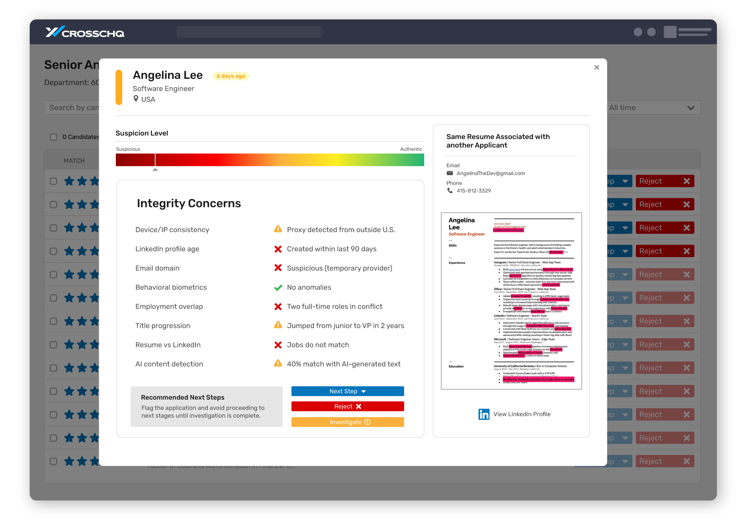Viewport: 751px width, 531px height.
Task: Open first row's next step dropdown arrow
Action: [625, 181]
